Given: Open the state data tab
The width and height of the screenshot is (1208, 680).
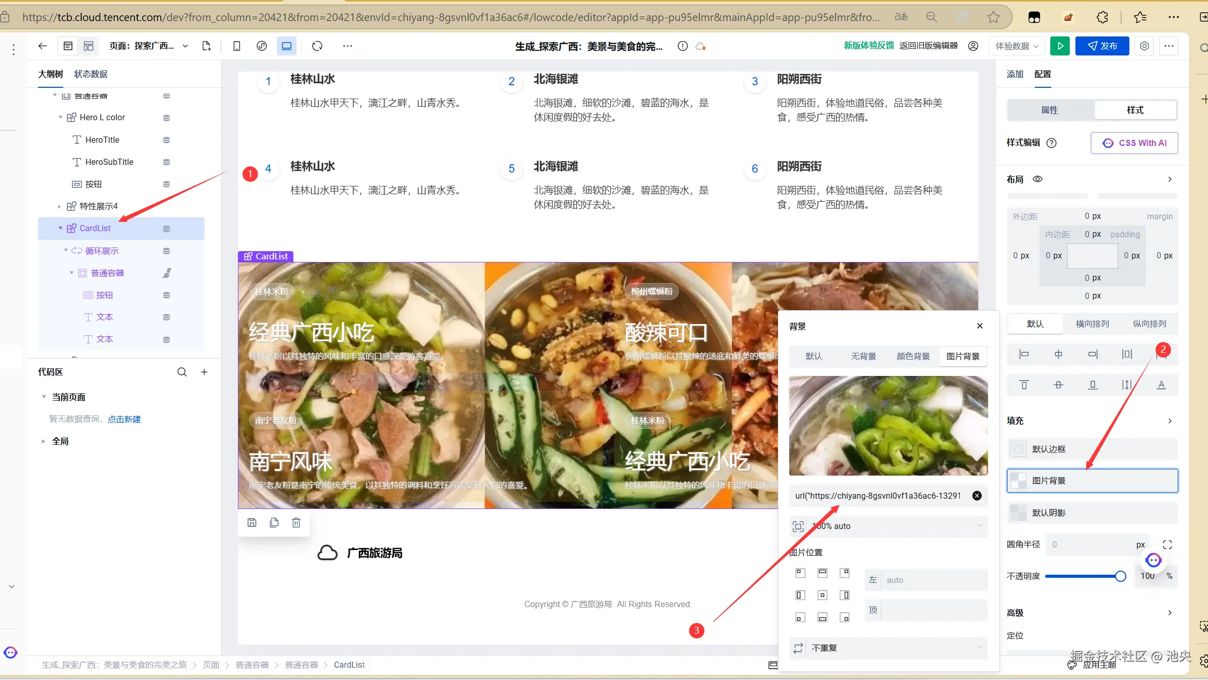Looking at the screenshot, I should tap(90, 74).
